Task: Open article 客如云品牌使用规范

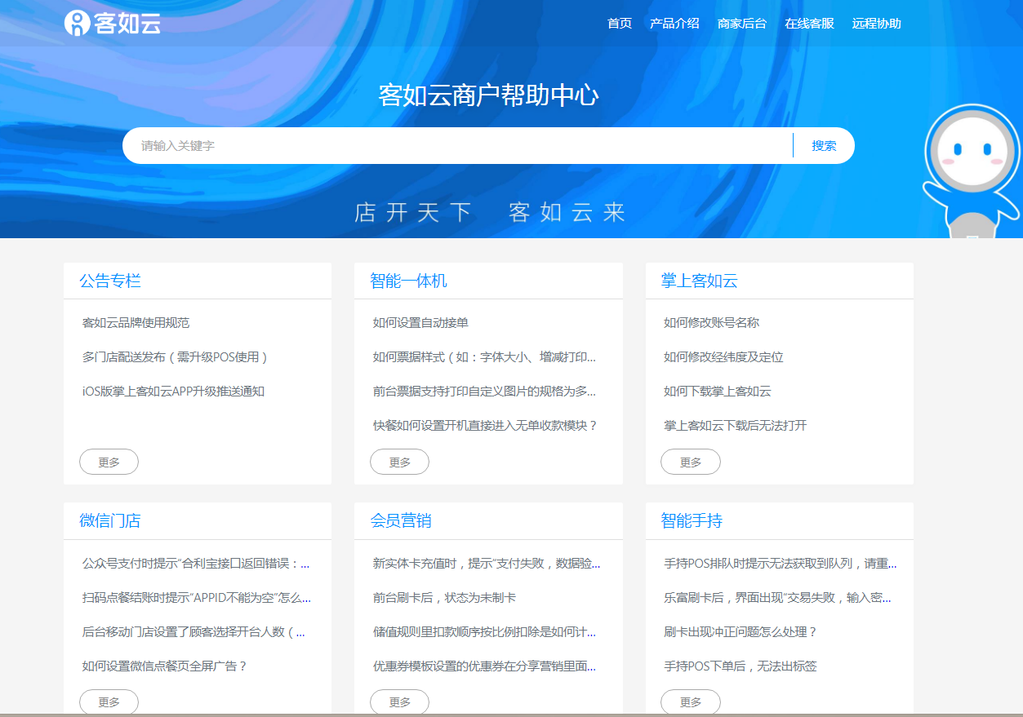Action: 136,323
